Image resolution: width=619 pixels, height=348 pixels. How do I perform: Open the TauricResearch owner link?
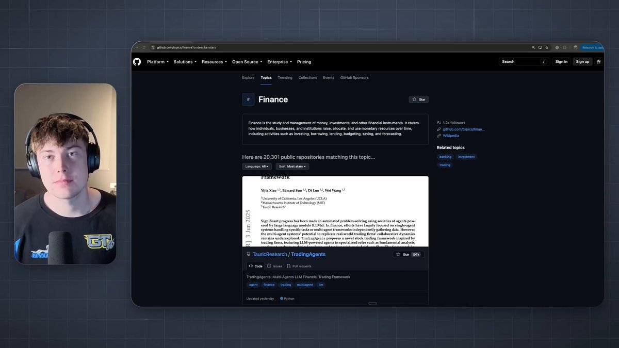269,254
